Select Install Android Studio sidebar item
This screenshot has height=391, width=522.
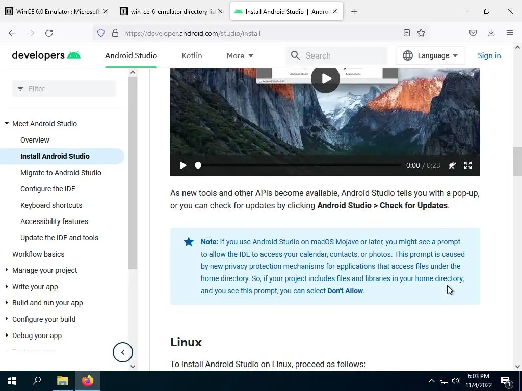pyautogui.click(x=62, y=156)
